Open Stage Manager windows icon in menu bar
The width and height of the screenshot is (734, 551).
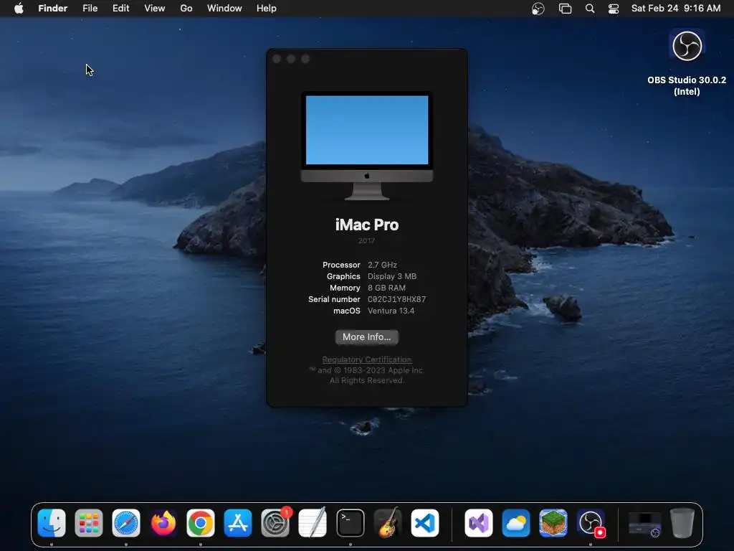point(566,9)
